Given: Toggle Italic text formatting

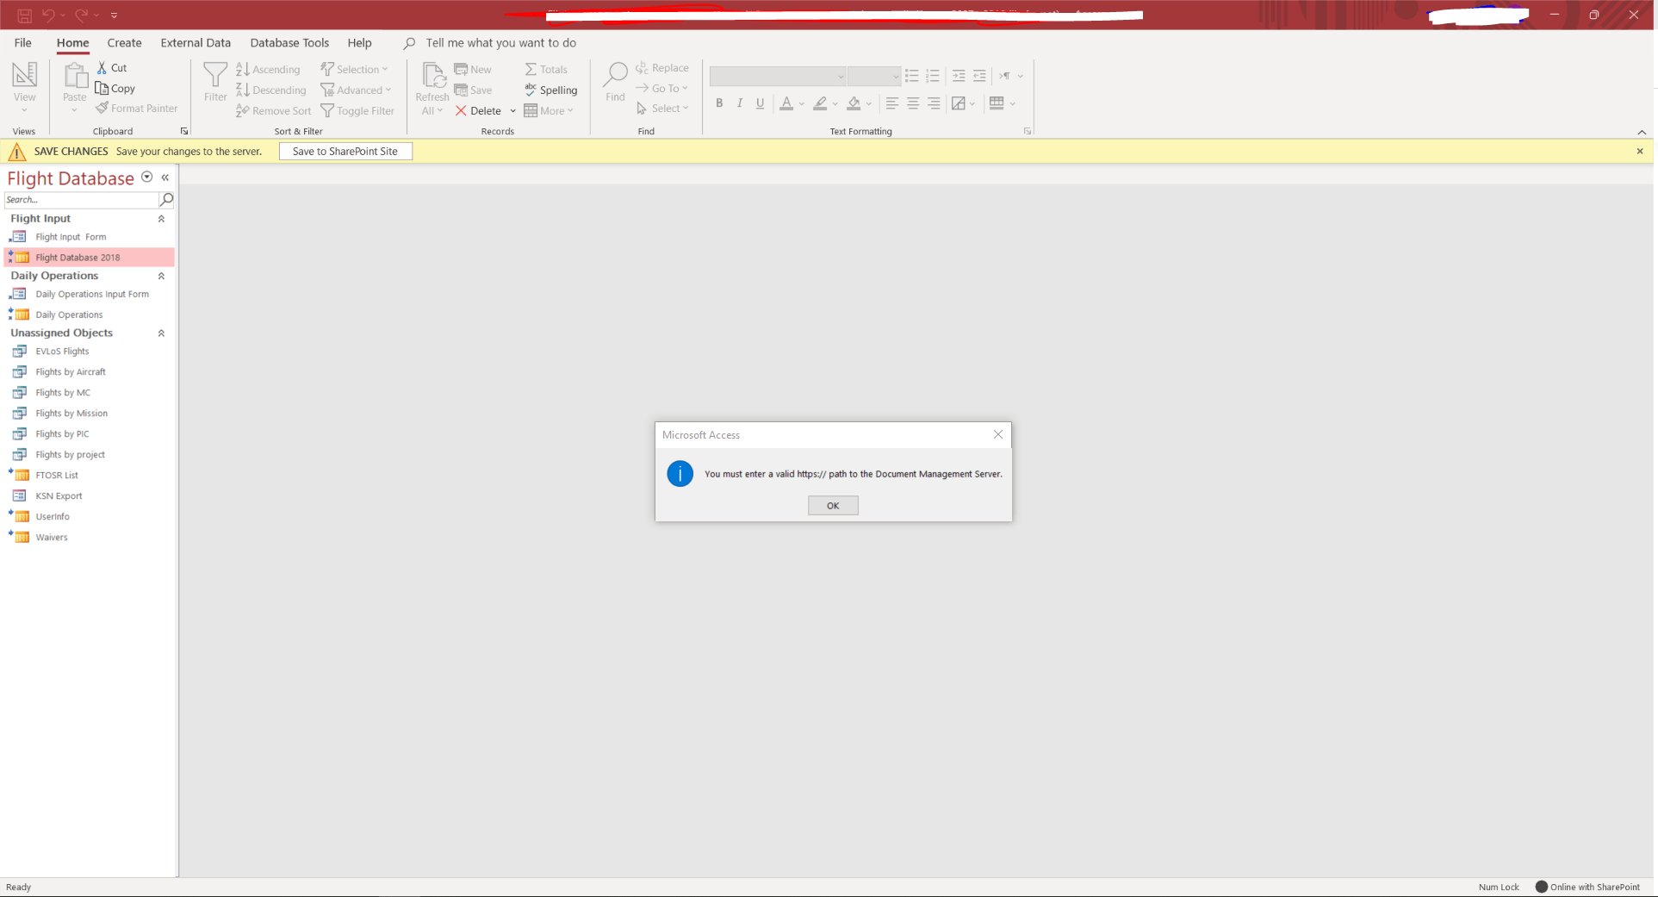Looking at the screenshot, I should click(740, 103).
